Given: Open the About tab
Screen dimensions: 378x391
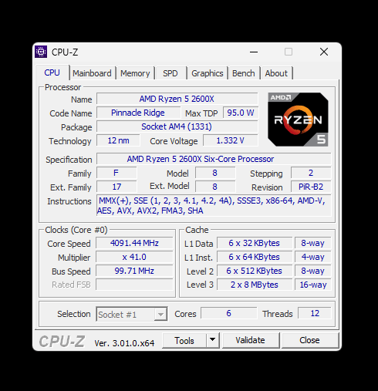Looking at the screenshot, I should [276, 73].
